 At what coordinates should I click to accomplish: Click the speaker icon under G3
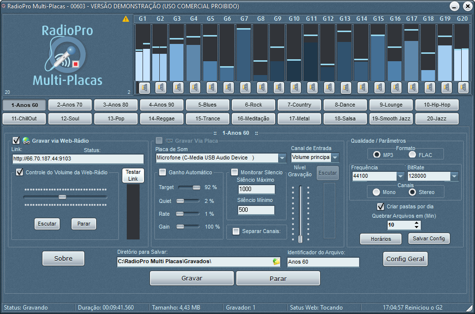click(x=178, y=87)
